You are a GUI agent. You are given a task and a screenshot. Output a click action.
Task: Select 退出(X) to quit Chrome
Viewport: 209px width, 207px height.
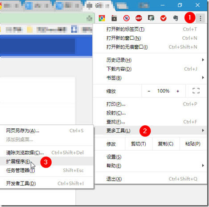click(x=150, y=179)
